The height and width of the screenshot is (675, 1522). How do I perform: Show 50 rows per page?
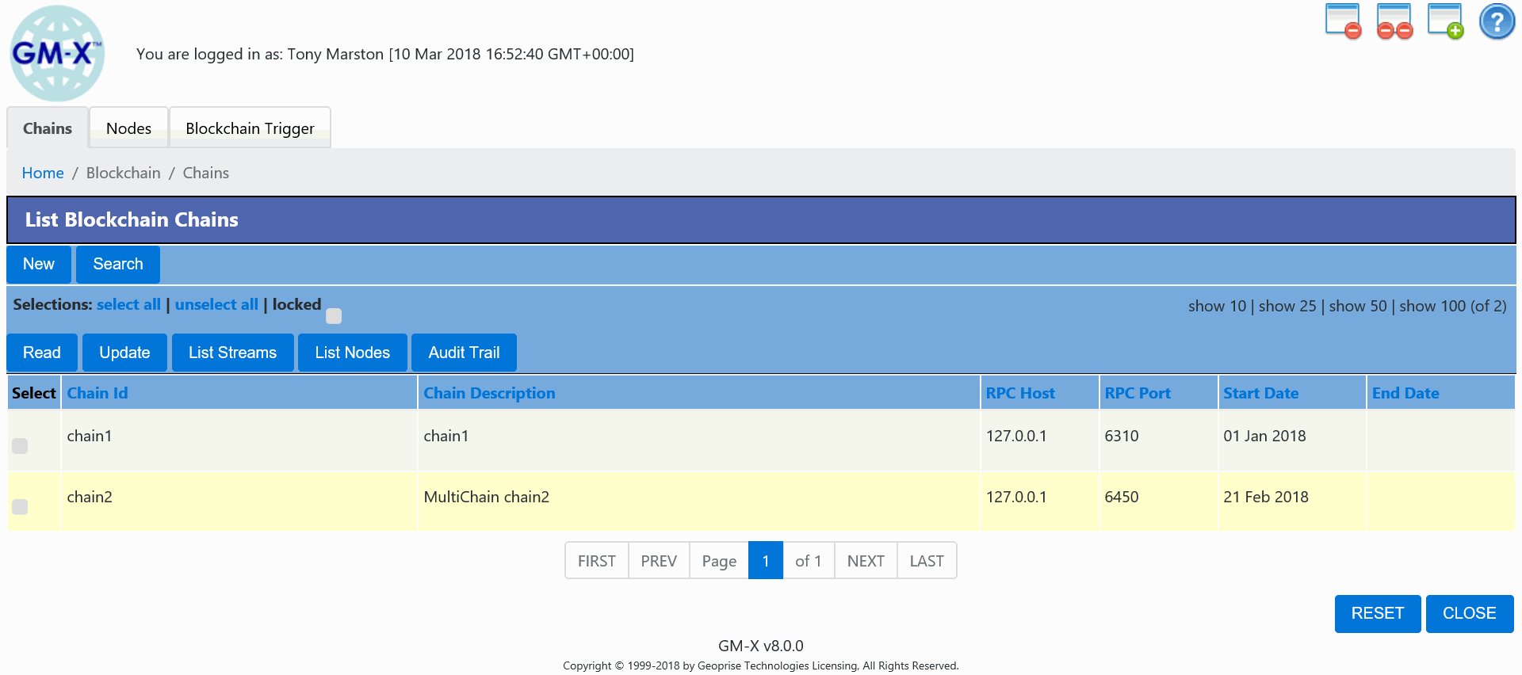coord(1358,306)
